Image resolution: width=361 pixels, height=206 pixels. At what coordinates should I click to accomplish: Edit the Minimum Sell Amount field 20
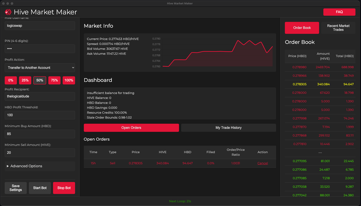[40, 153]
